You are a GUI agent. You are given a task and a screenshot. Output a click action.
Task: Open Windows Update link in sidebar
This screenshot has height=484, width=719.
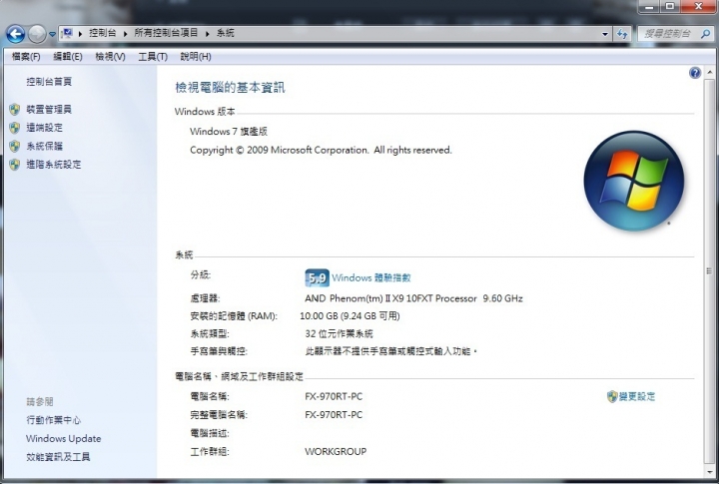63,439
